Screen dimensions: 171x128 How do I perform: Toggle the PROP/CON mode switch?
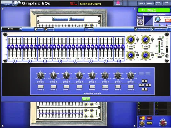pos(159,57)
